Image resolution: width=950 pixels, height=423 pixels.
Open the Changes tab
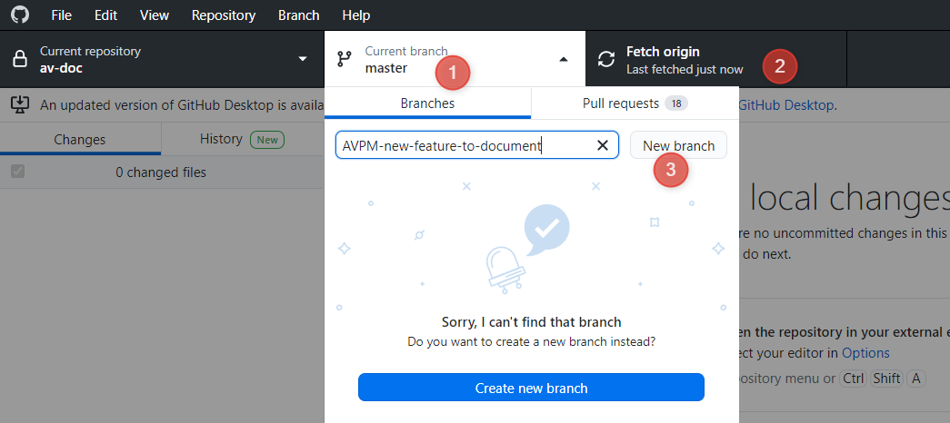point(80,140)
